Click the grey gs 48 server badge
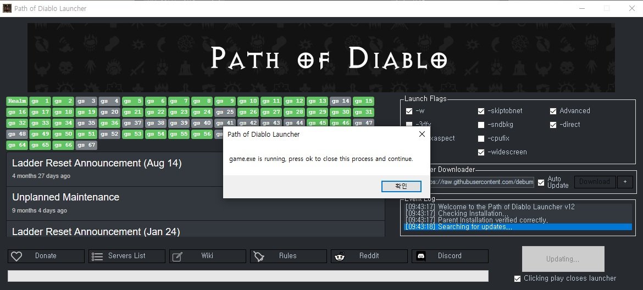This screenshot has width=643, height=290. click(x=17, y=135)
